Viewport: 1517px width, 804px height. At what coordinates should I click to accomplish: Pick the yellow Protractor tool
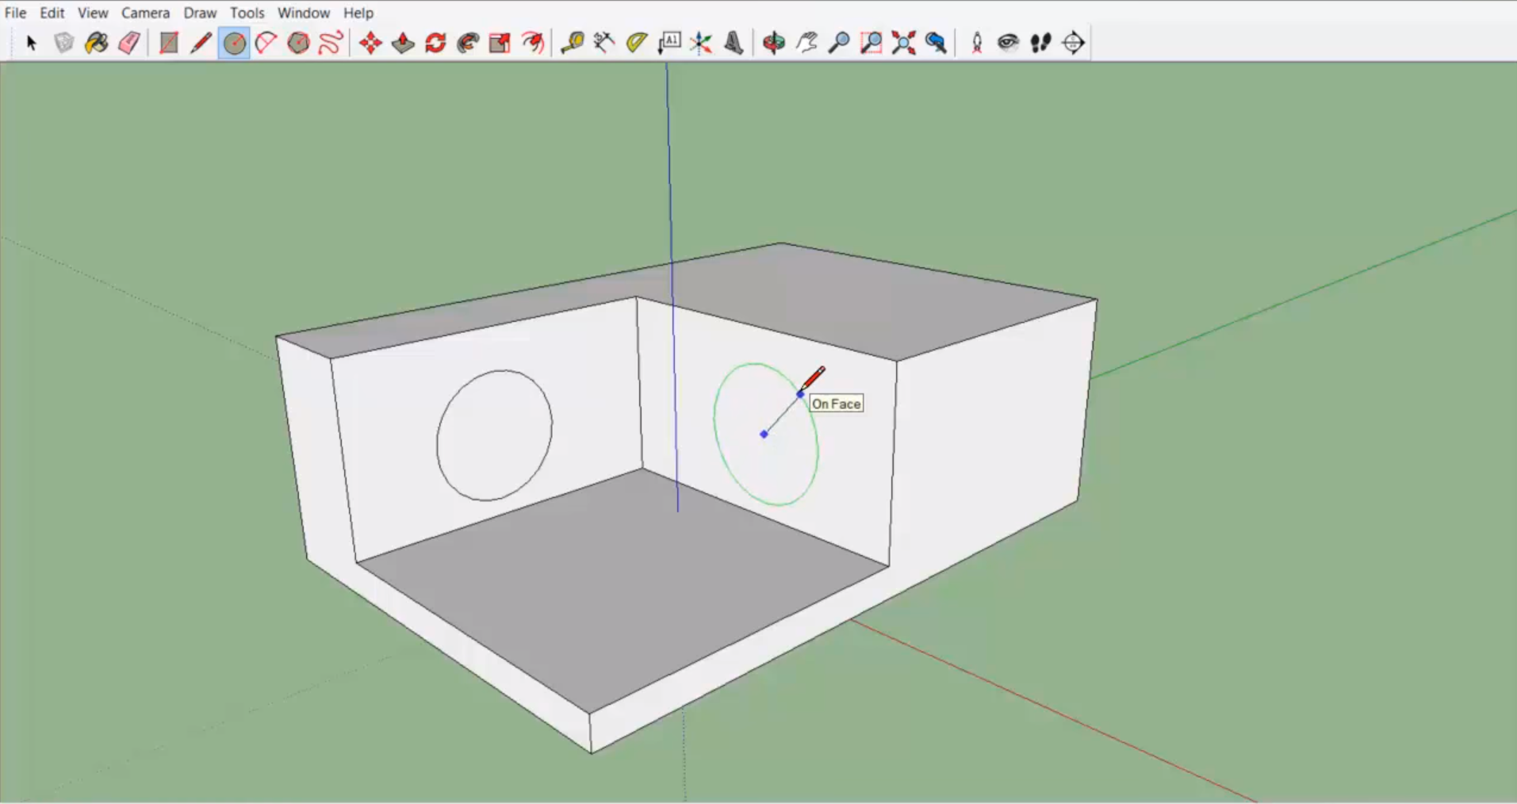coord(636,43)
